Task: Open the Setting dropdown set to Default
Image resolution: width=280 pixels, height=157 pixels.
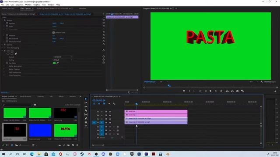Action: (x=63, y=60)
